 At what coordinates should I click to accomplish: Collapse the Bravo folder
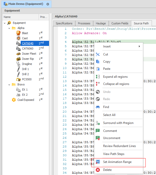(9, 85)
